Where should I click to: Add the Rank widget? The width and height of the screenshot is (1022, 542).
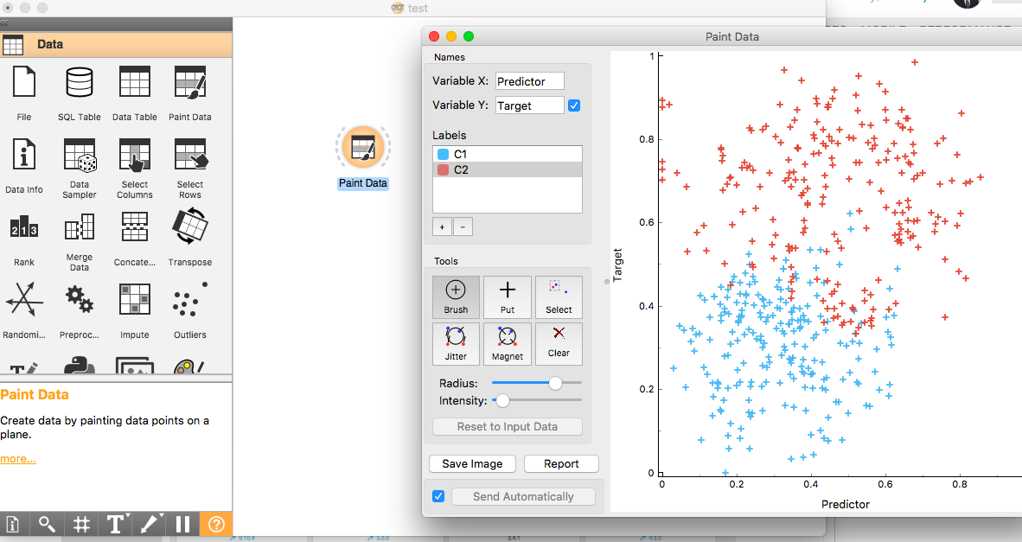[24, 239]
